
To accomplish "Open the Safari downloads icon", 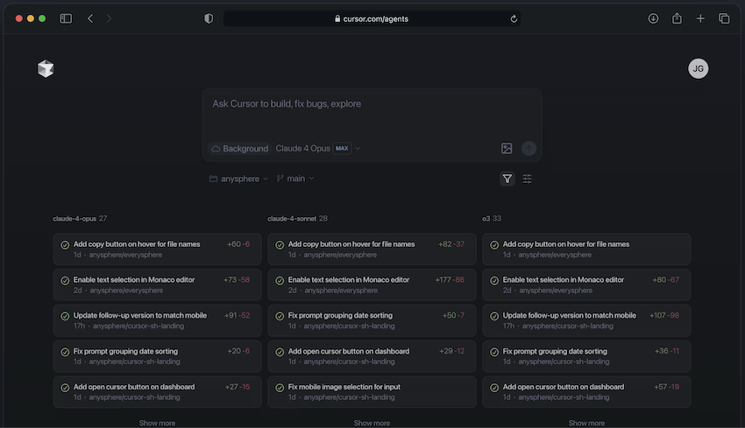I will pos(653,18).
